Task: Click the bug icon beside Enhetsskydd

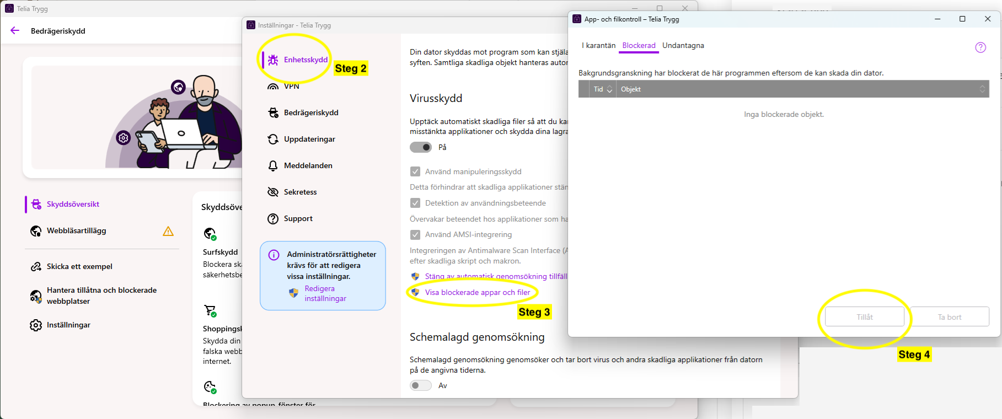Action: pyautogui.click(x=273, y=60)
